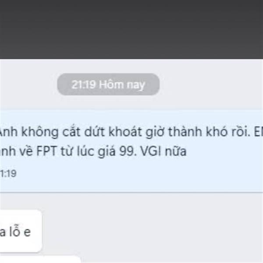This screenshot has height=263, width=263.
Task: Click "Hôm nay" text inside the pill
Action: tap(122, 85)
